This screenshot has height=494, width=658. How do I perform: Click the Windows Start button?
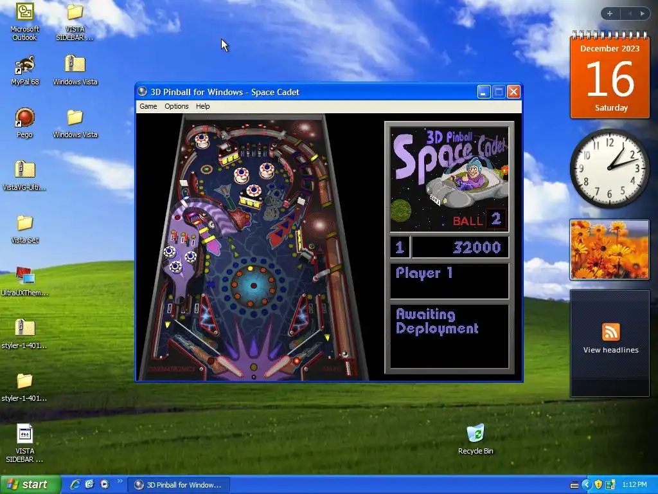coord(30,484)
